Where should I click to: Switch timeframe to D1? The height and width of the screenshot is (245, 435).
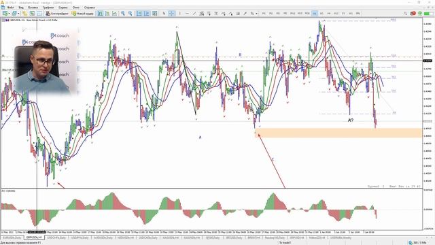[x=343, y=14]
